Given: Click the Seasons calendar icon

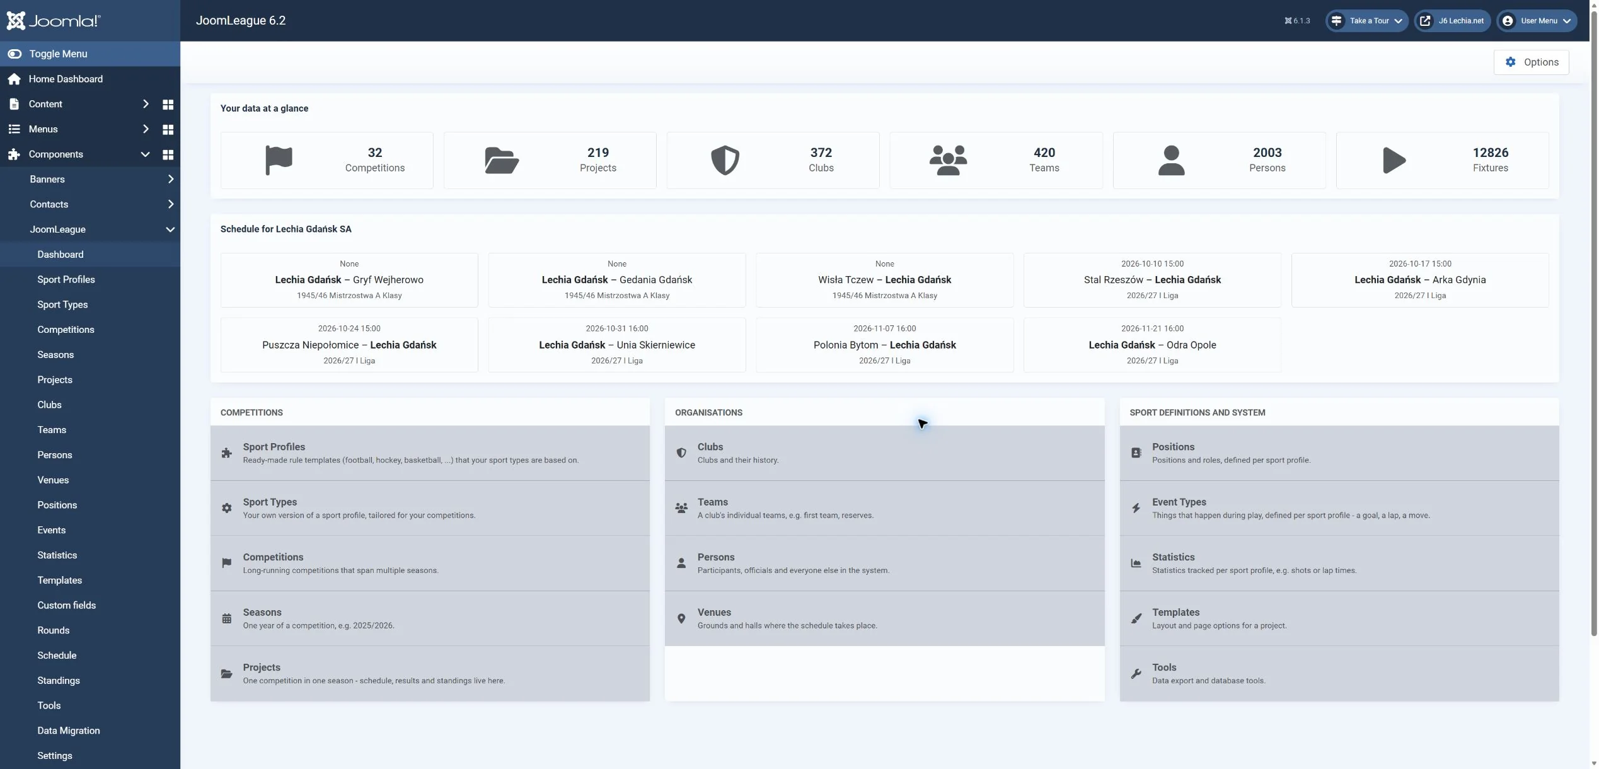Looking at the screenshot, I should (x=227, y=618).
